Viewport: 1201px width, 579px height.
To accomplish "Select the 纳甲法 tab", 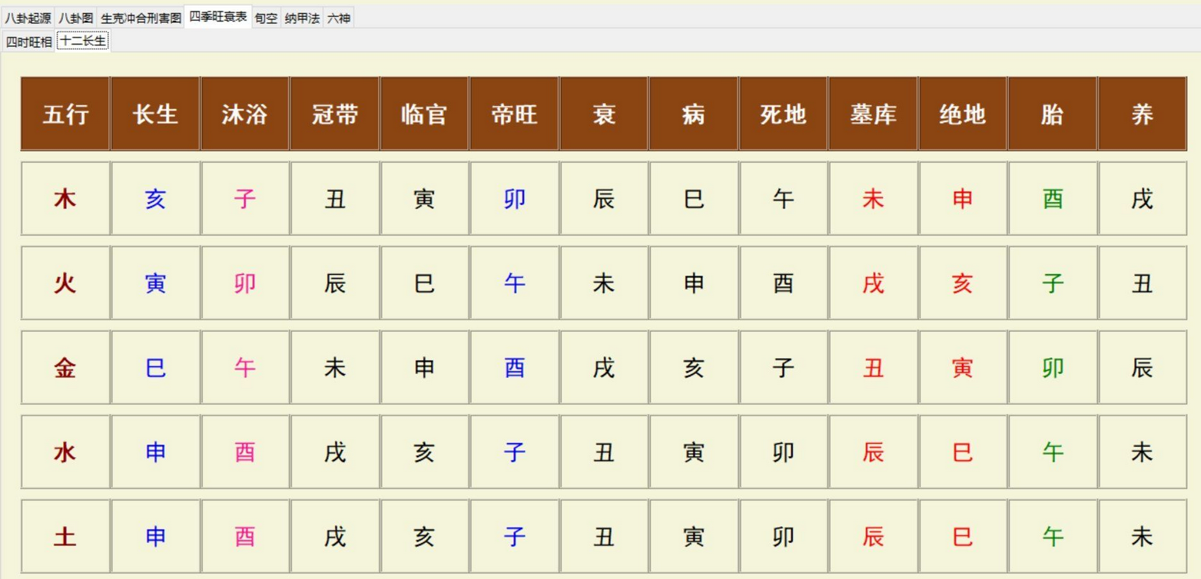I will (302, 15).
